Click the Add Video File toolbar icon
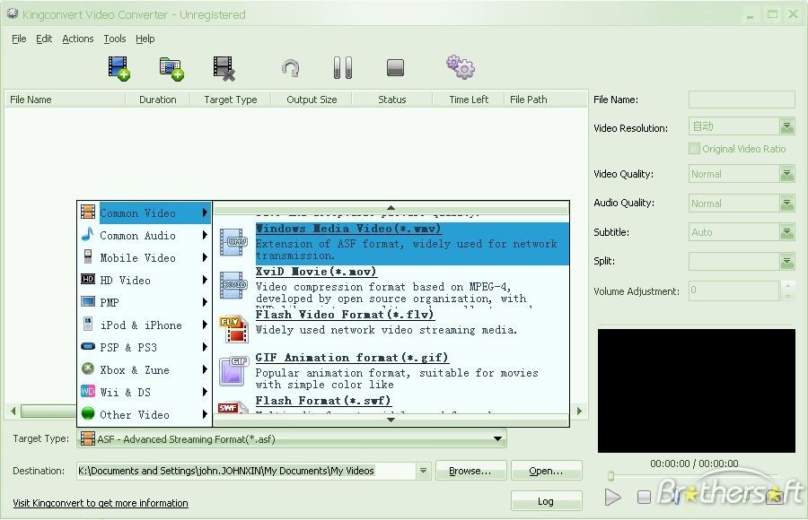The width and height of the screenshot is (808, 520). 119,68
